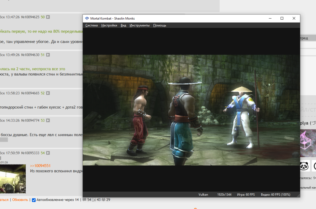The width and height of the screenshot is (316, 209).
Task: Click post number №10094774
Action: click(30, 120)
